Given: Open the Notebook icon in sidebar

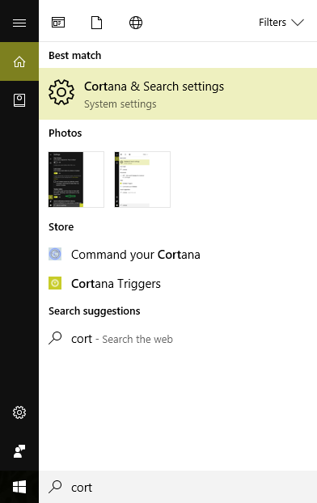Looking at the screenshot, I should [x=19, y=100].
